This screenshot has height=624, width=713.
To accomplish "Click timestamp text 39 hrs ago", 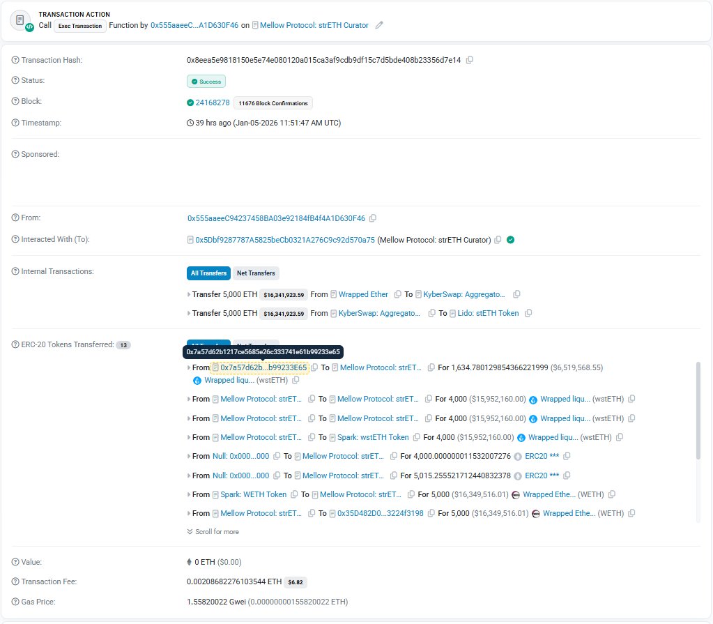I will tap(213, 123).
